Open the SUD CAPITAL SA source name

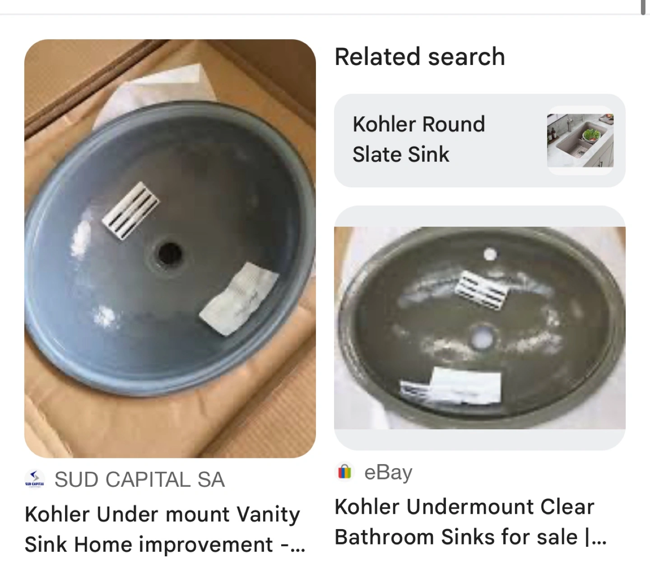point(139,479)
